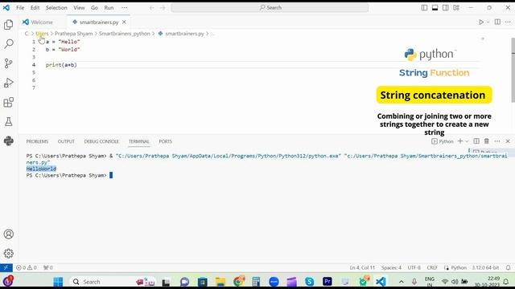Switch to the smartbrainers.py tab
This screenshot has width=515, height=289.
pos(99,22)
